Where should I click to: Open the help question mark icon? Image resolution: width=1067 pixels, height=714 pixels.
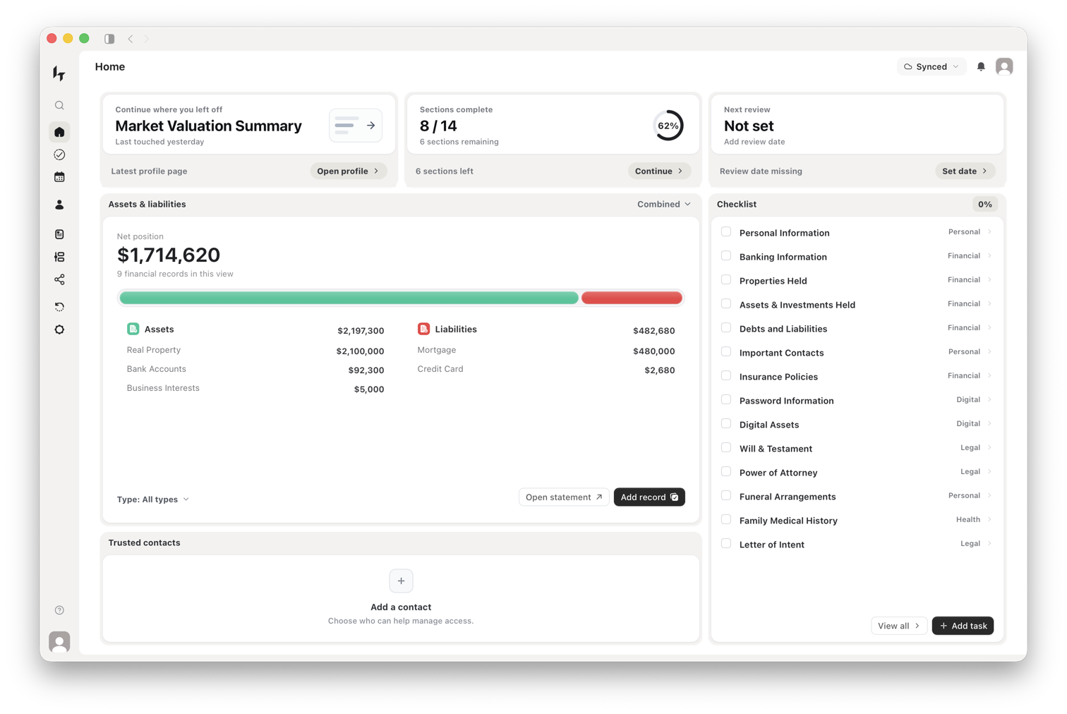pos(59,610)
